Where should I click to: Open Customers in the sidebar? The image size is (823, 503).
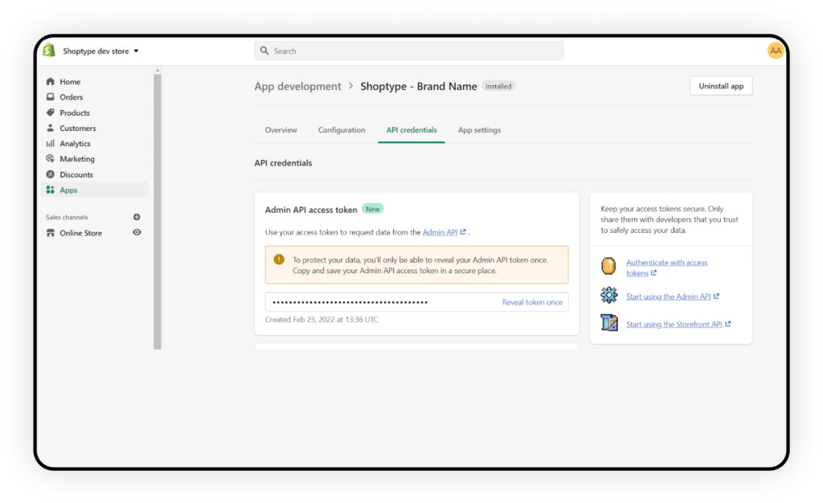pos(78,128)
